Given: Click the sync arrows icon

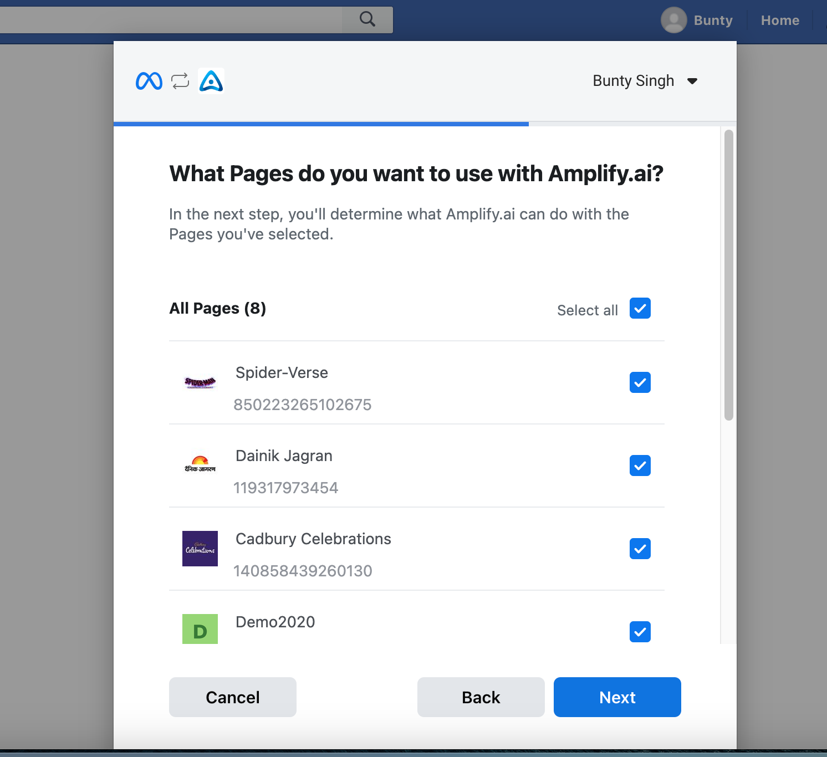Looking at the screenshot, I should [180, 81].
